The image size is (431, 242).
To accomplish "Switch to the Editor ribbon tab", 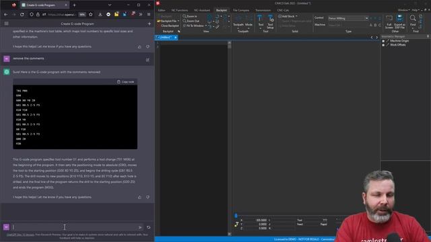I will tap(162, 10).
